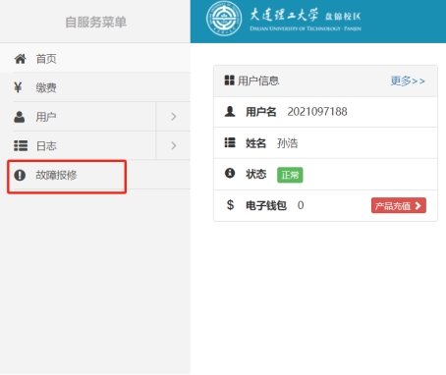The height and width of the screenshot is (375, 446).
Task: Click the 电子钱包 label
Action: point(266,205)
